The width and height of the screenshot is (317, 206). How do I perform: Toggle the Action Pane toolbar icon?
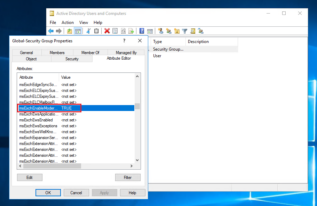(x=150, y=31)
